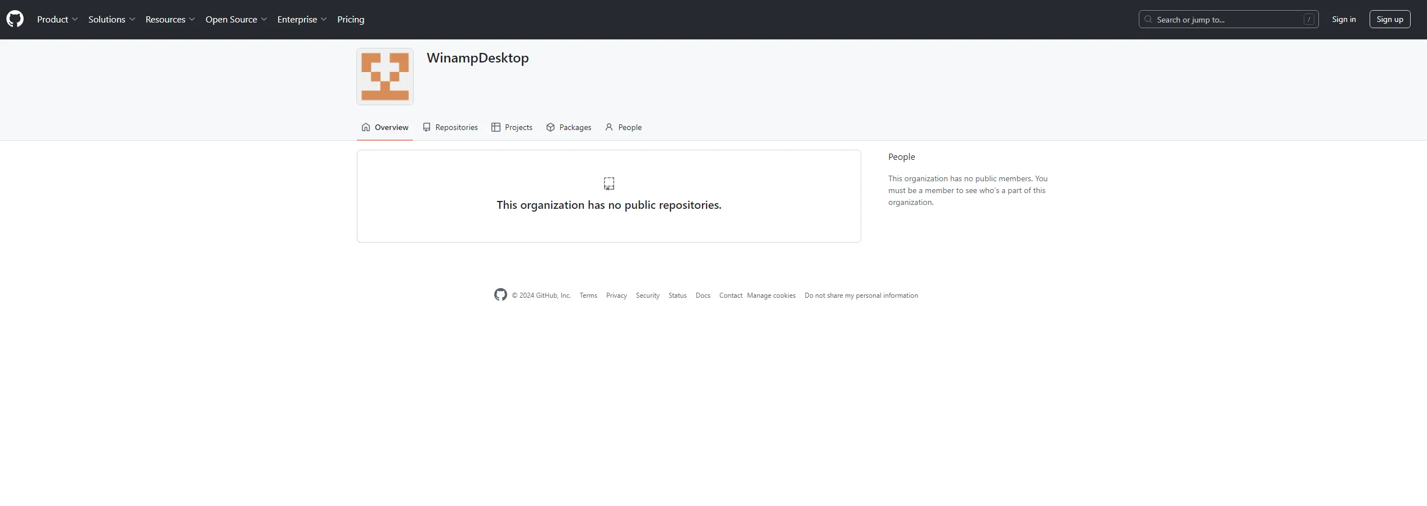The height and width of the screenshot is (506, 1427).
Task: Focus the Search or jump to field
Action: 1228,19
